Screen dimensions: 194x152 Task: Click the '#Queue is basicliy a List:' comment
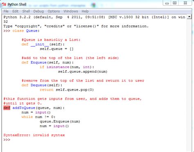(x=51, y=40)
